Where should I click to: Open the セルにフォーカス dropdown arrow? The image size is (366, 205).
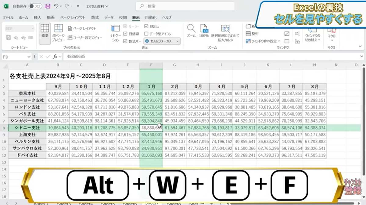tap(177, 41)
